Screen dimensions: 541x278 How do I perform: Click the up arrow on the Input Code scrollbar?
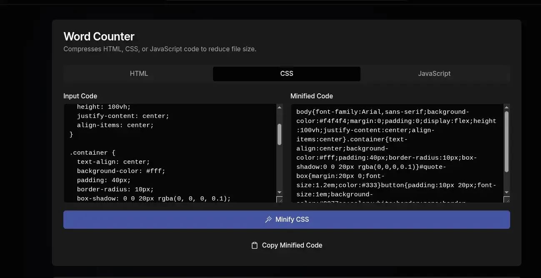click(279, 108)
